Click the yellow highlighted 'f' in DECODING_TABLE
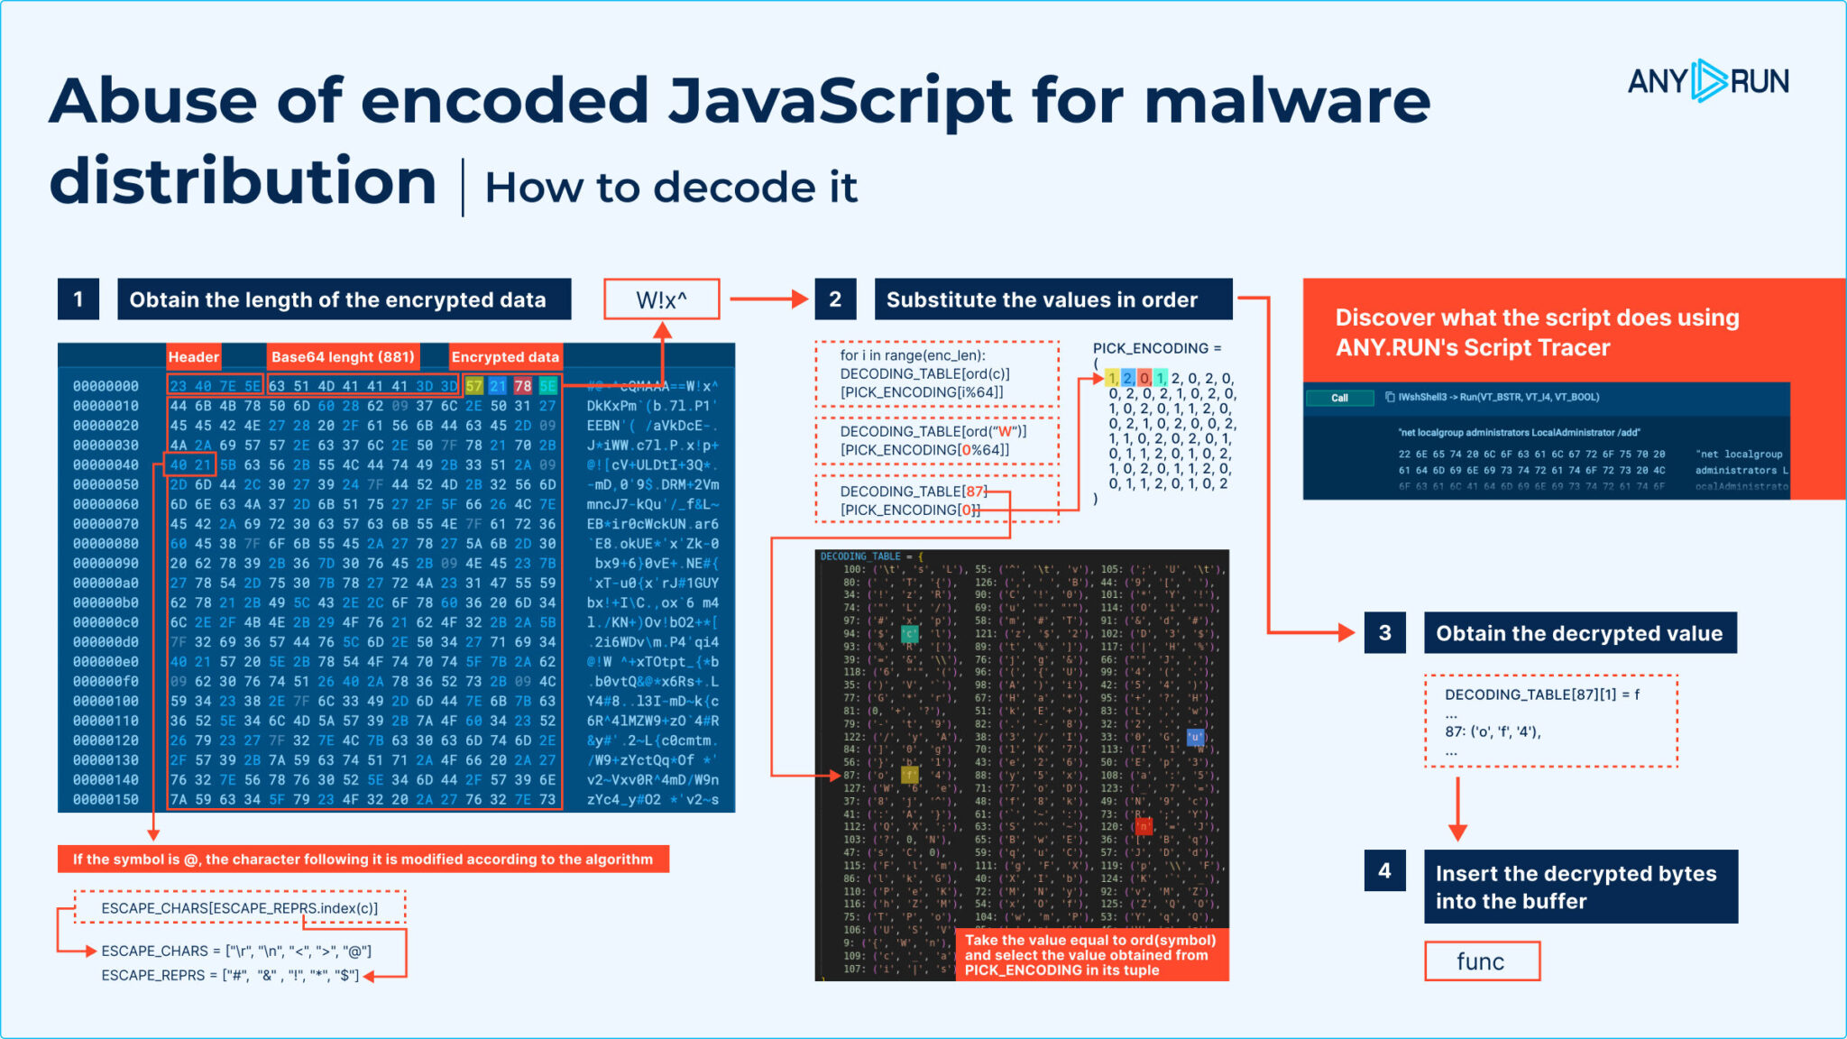The width and height of the screenshot is (1847, 1039). point(910,775)
